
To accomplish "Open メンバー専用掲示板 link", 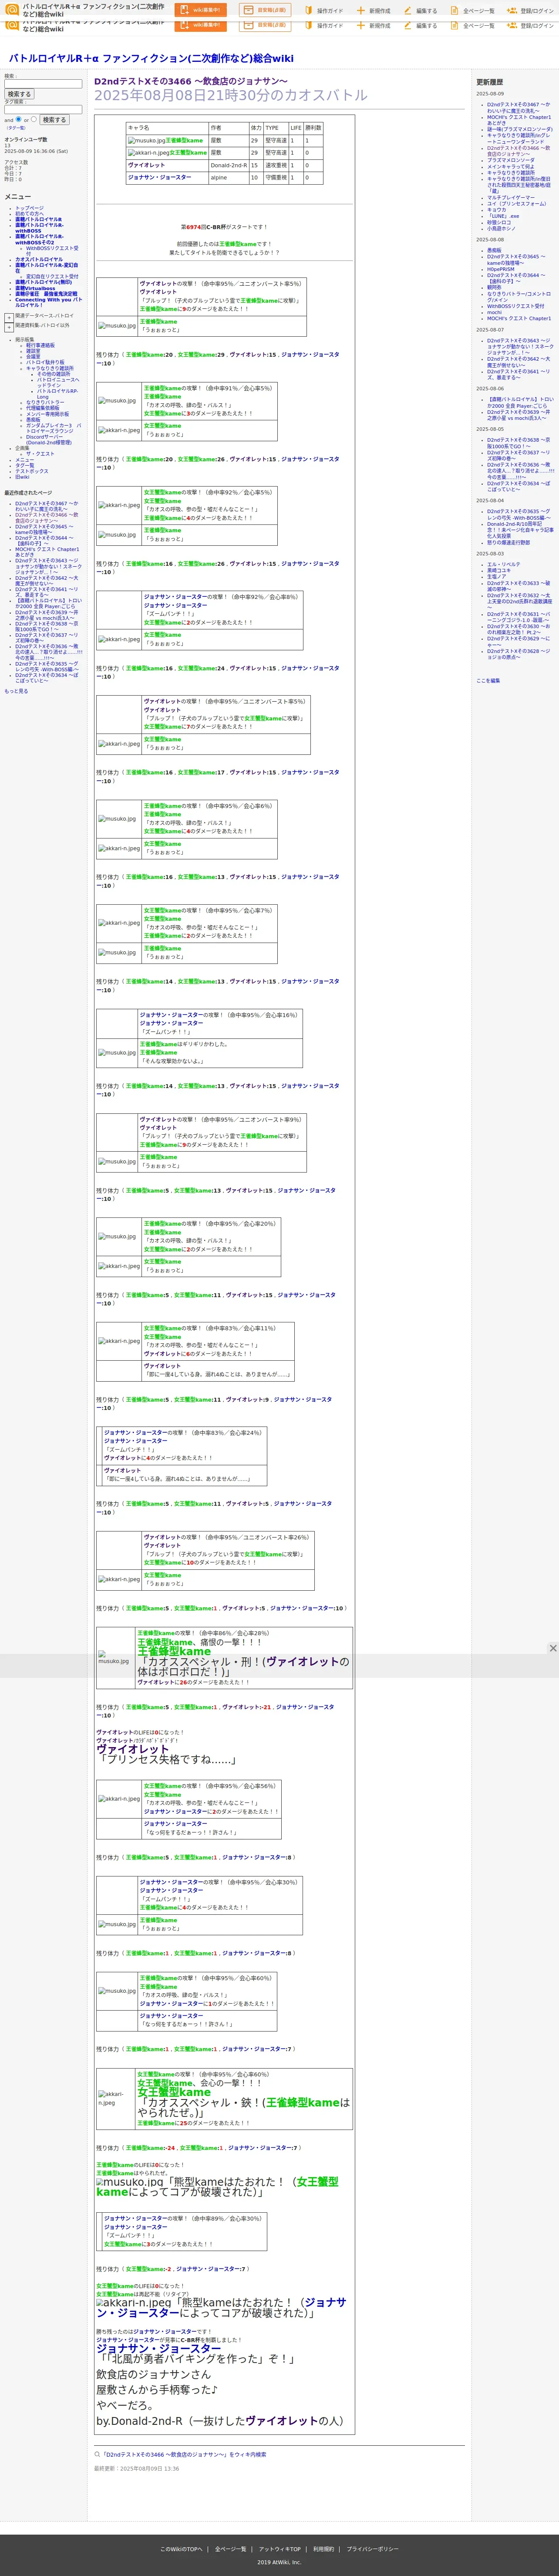I will tap(47, 414).
